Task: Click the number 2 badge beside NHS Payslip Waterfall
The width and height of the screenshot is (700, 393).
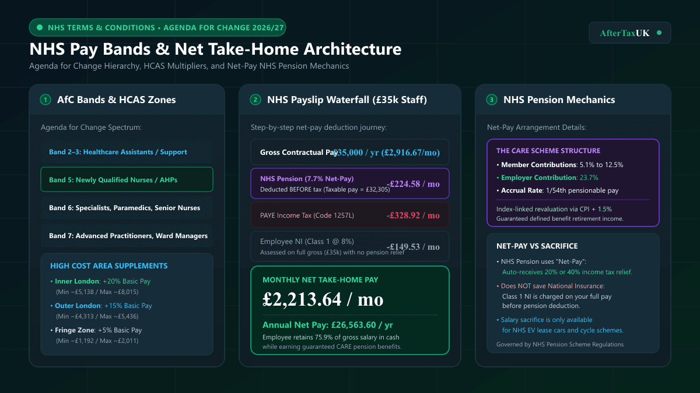Action: 256,100
